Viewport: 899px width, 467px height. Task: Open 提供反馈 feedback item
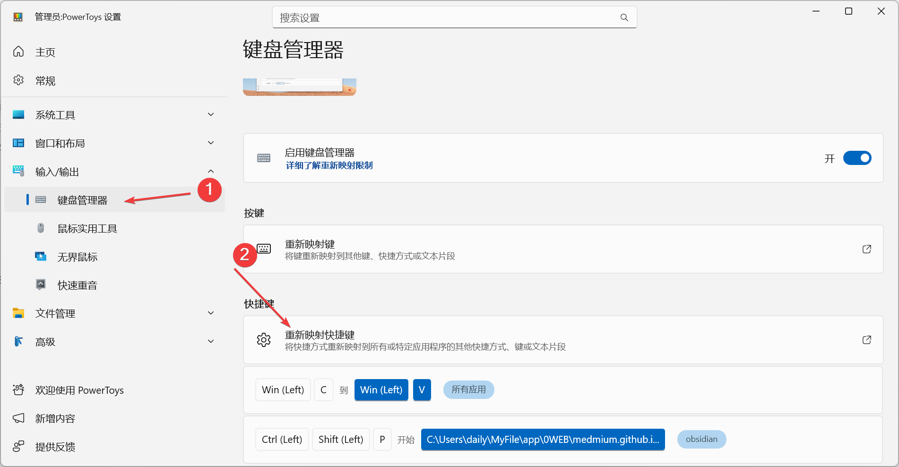55,447
